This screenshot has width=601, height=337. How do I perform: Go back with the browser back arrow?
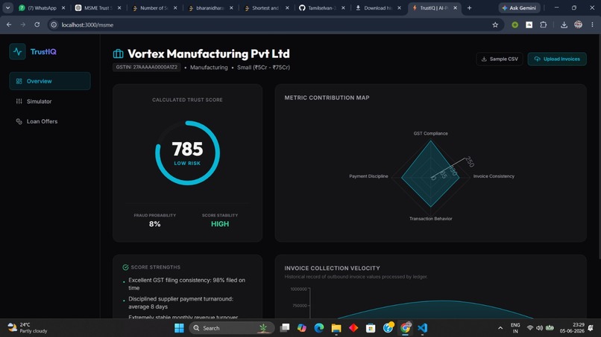9,25
